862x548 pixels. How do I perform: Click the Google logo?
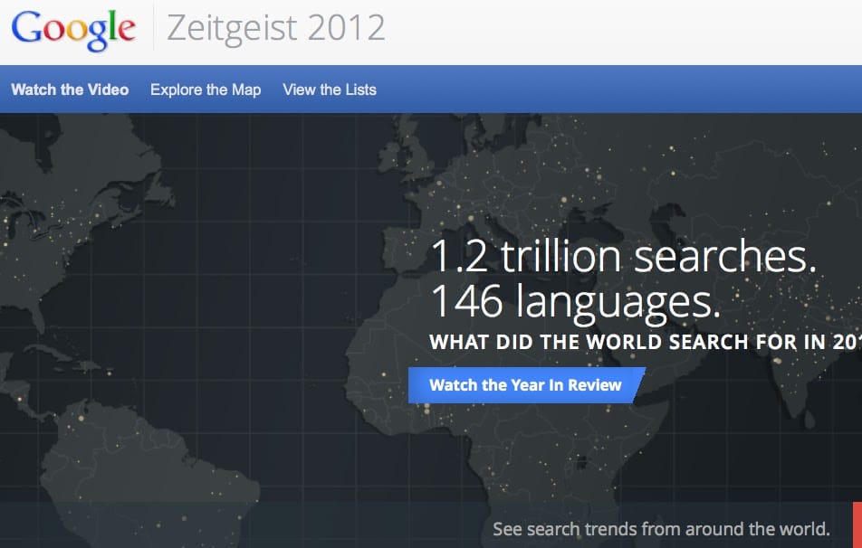click(73, 28)
